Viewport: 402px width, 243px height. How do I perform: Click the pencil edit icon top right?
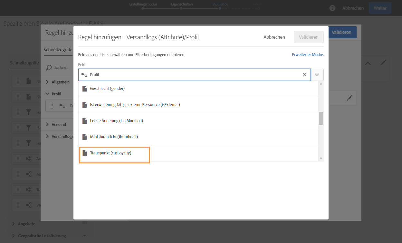pyautogui.click(x=383, y=63)
